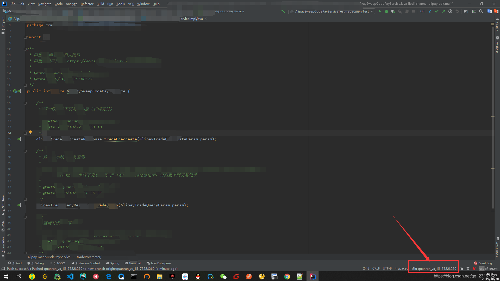Open the Gradle side panel
The width and height of the screenshot is (500, 281).
pos(497,25)
